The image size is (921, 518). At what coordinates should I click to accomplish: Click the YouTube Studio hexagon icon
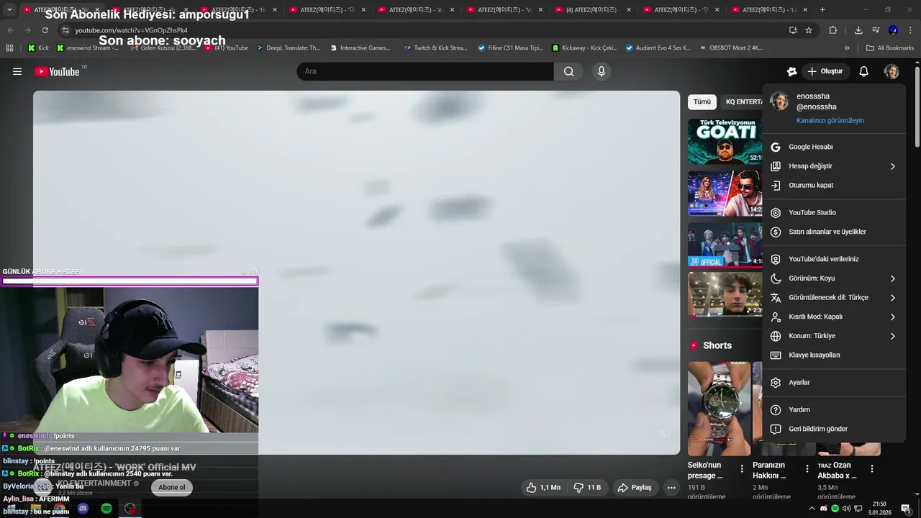click(x=775, y=212)
